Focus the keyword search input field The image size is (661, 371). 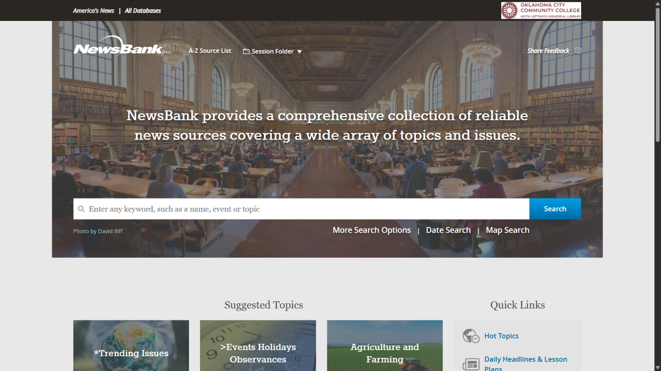point(301,209)
